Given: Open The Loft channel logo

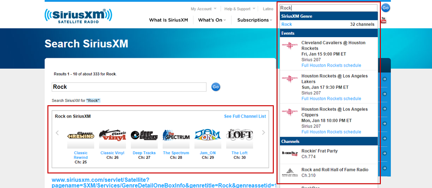Looking at the screenshot, I should pyautogui.click(x=239, y=134).
